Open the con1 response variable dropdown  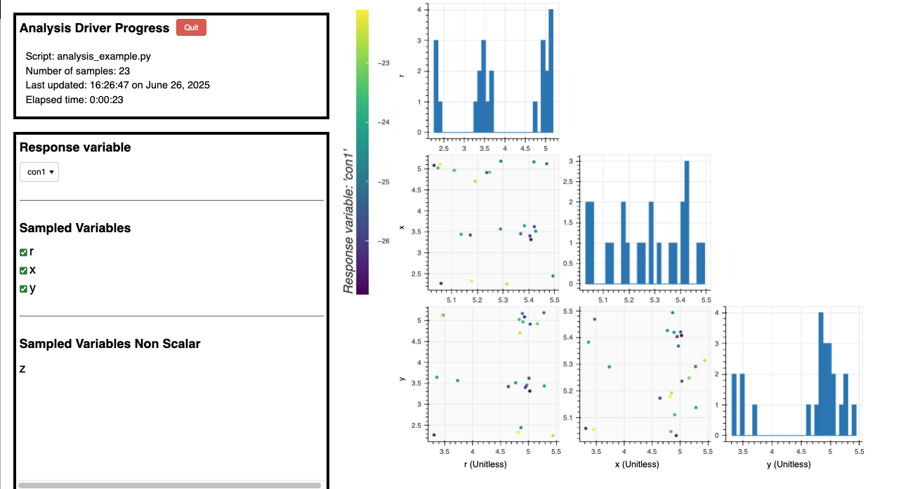pyautogui.click(x=39, y=172)
